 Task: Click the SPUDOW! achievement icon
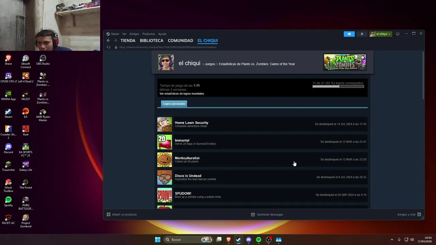(165, 195)
